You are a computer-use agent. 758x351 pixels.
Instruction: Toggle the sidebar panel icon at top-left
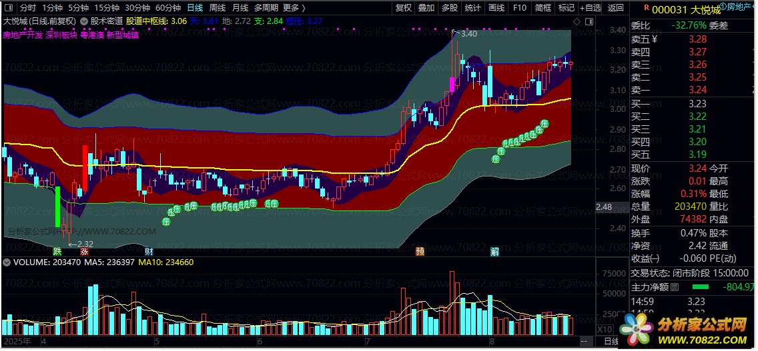9,8
